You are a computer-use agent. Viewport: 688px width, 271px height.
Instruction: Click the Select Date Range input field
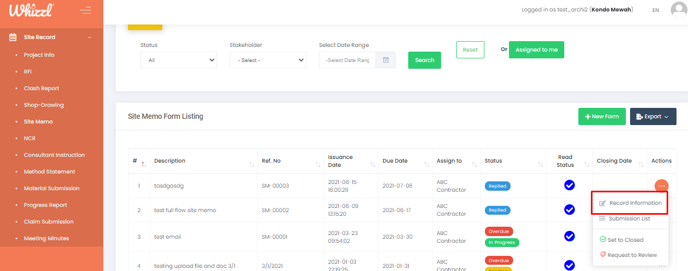pyautogui.click(x=347, y=60)
